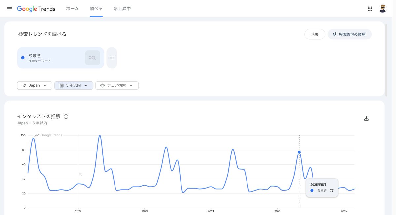Click the Google Trends logo
Screen dimensions: 396x215
pyautogui.click(x=36, y=9)
